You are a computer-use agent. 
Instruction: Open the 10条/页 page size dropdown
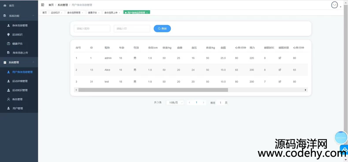(175, 102)
